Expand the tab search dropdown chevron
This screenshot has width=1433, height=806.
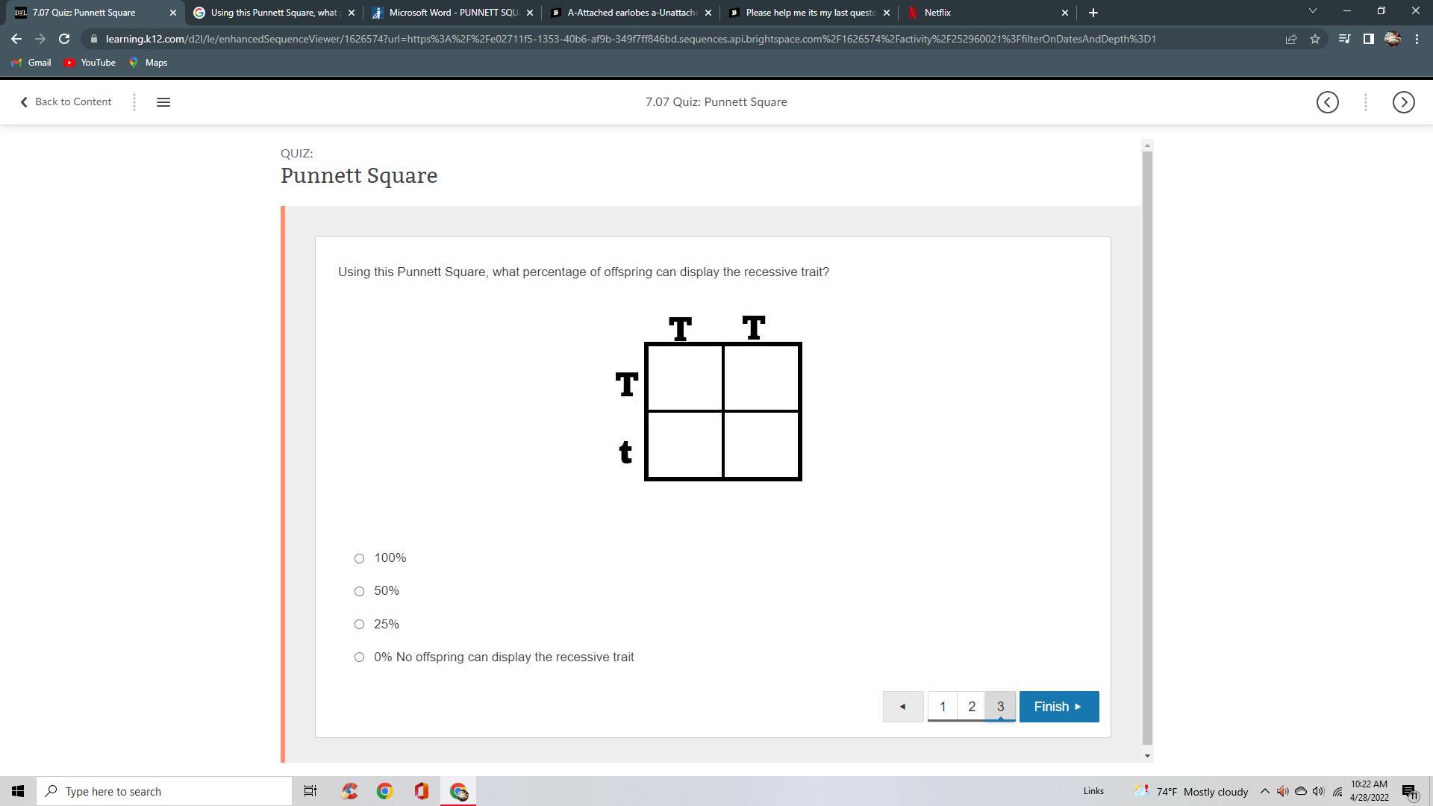(x=1312, y=11)
